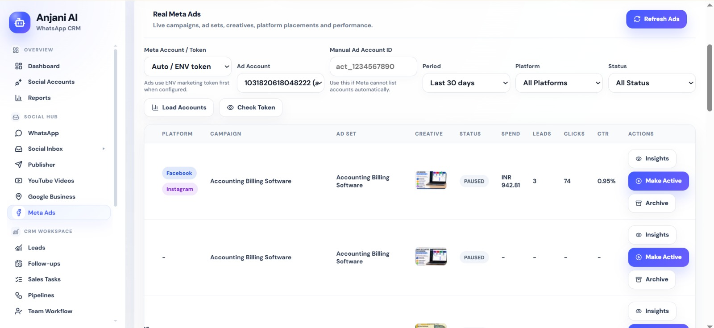Click the Meta Ads Facebook icon
Screen dimensions: 714x328
coord(19,213)
